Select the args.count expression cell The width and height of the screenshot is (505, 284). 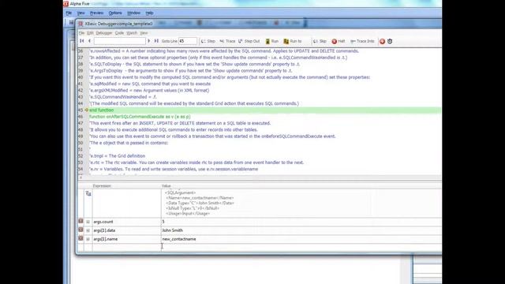point(126,222)
